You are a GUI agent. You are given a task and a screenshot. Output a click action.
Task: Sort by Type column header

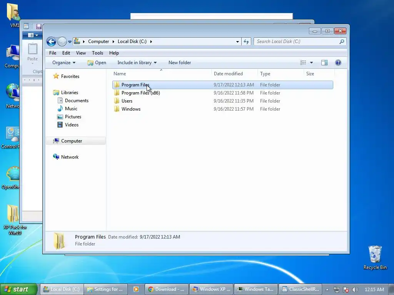(280, 74)
